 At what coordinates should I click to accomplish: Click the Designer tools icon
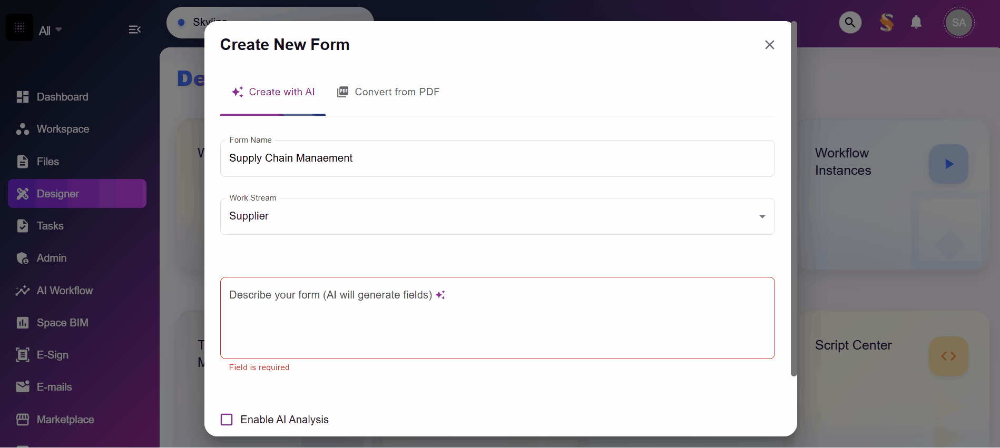point(23,194)
